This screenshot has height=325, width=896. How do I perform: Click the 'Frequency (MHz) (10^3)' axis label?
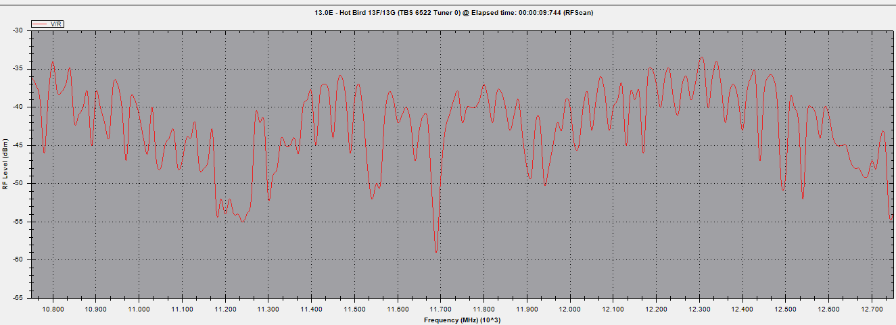pos(463,320)
